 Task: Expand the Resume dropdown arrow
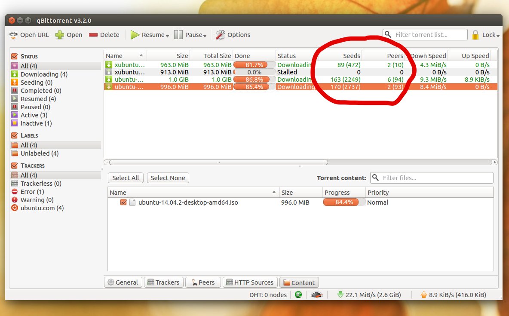[x=167, y=36]
